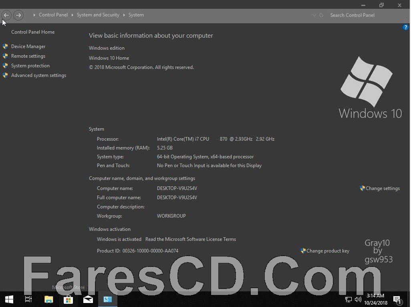Image resolution: width=411 pixels, height=307 pixels.
Task: Select the Computer name value DESKTOP-V9U2S4V
Action: pos(177,188)
